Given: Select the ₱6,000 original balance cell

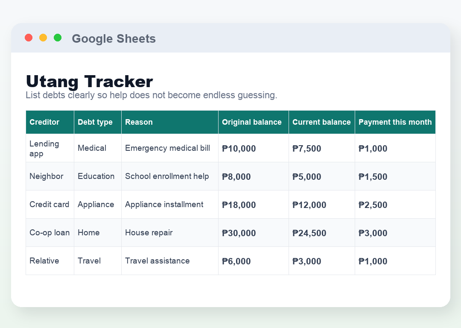Looking at the screenshot, I should pos(254,261).
